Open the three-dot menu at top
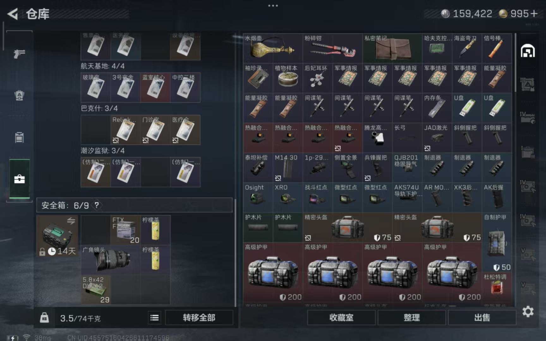 pos(273,6)
